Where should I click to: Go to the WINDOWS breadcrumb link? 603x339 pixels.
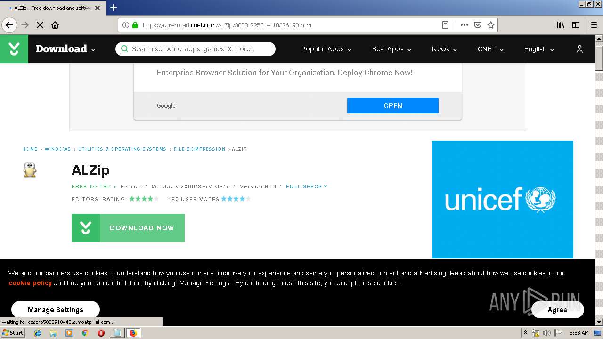coord(57,149)
